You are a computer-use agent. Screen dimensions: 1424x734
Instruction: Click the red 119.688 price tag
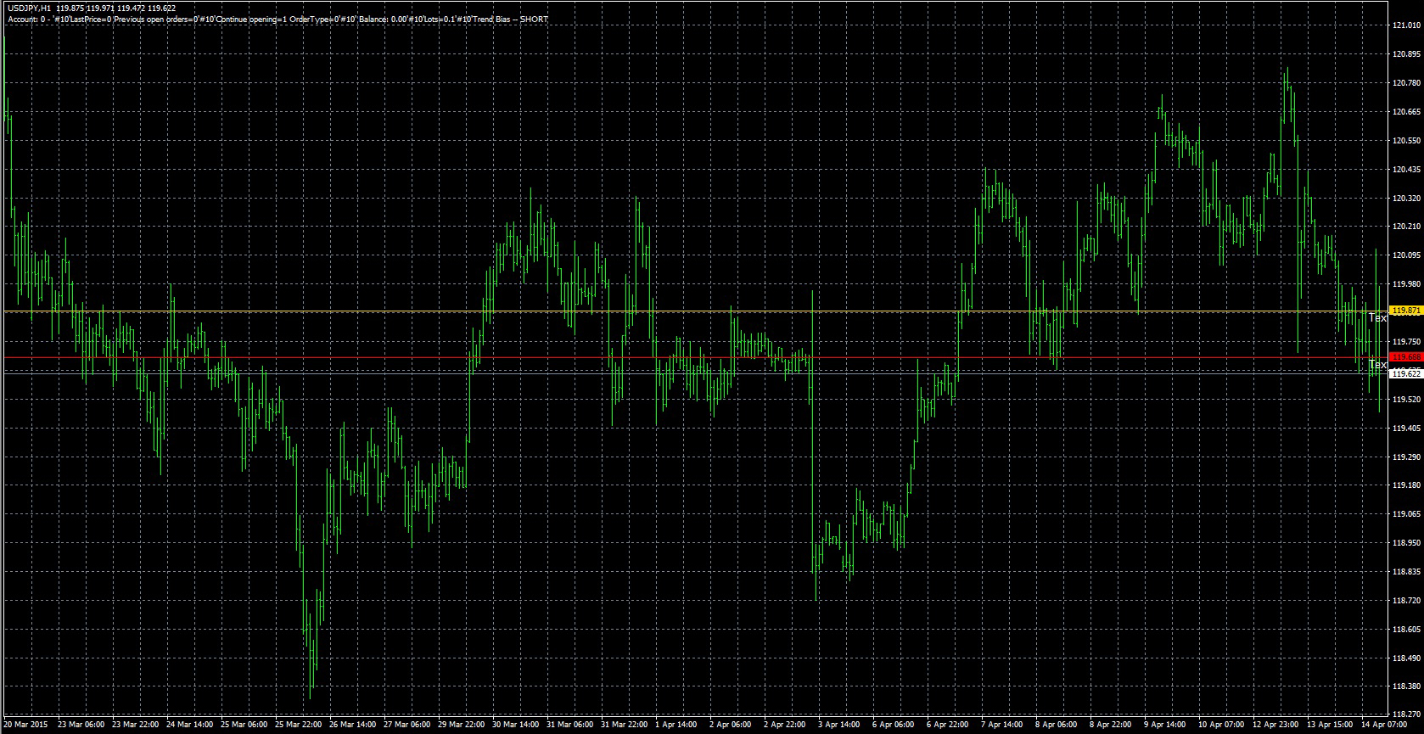tap(1405, 357)
